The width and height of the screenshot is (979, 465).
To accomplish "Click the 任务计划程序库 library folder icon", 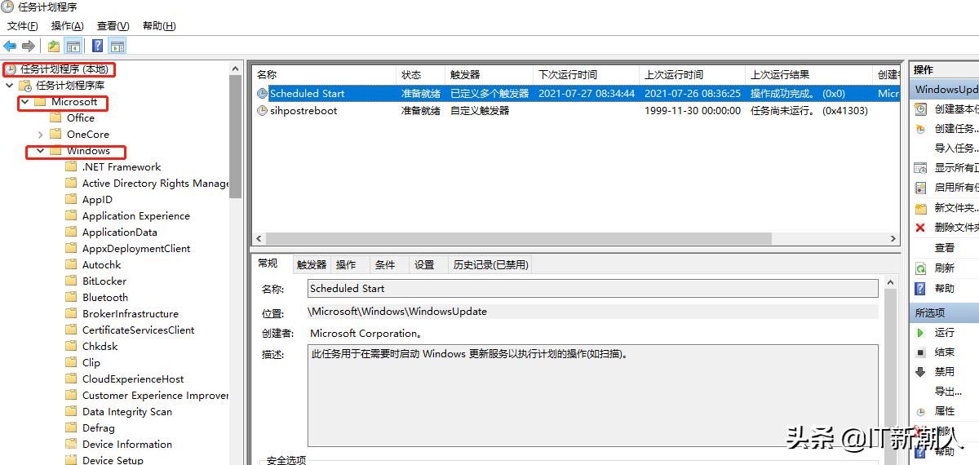I will tap(26, 85).
